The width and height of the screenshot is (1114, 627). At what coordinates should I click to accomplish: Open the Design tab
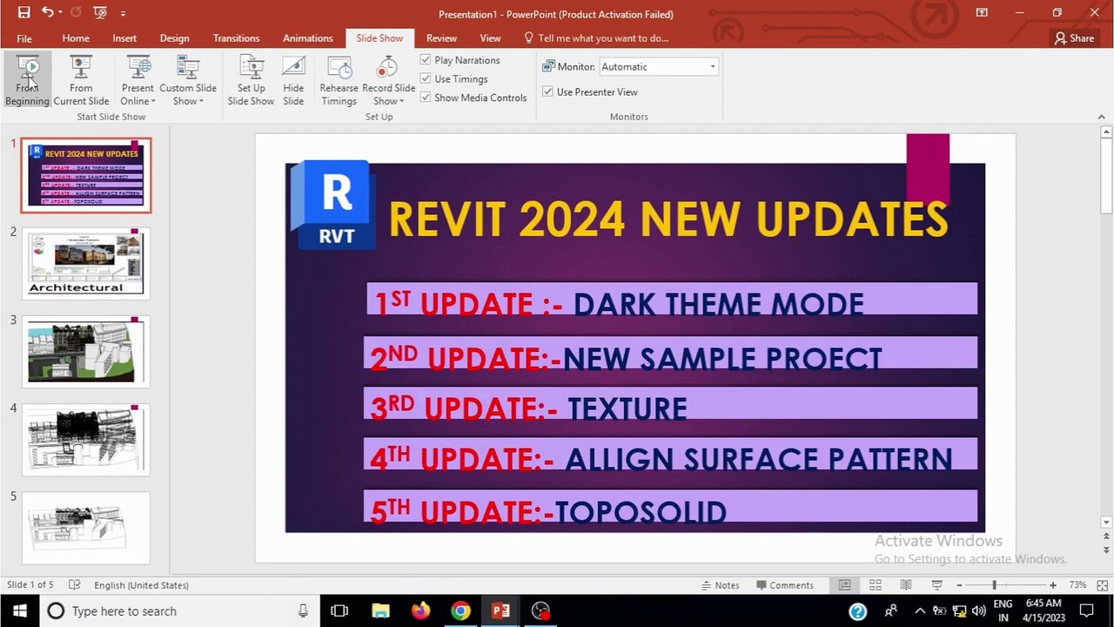(174, 37)
